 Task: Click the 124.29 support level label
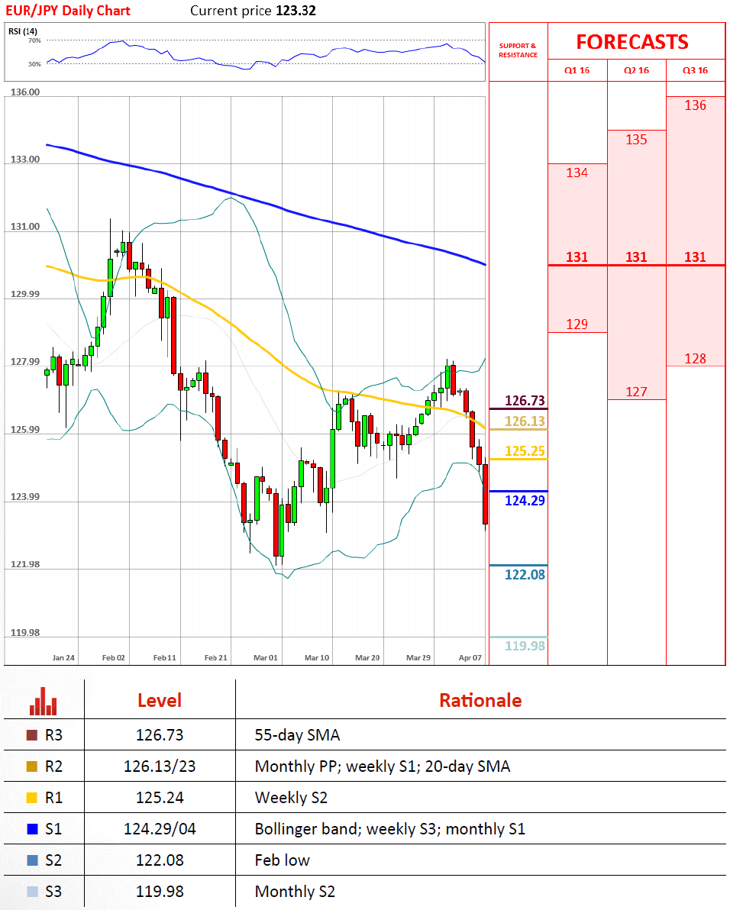pos(525,500)
